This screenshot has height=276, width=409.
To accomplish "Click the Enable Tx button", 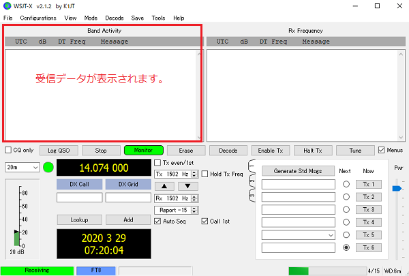I will pyautogui.click(x=271, y=151).
